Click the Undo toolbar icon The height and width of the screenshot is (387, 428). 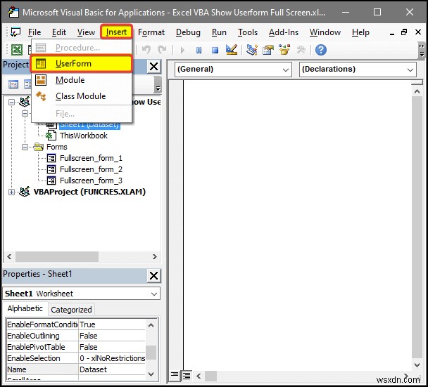tap(146, 50)
